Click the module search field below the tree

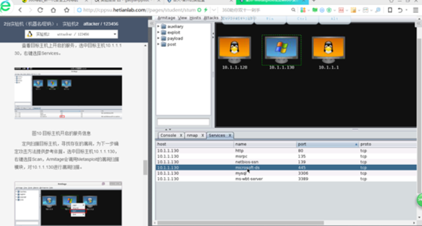click(x=183, y=122)
